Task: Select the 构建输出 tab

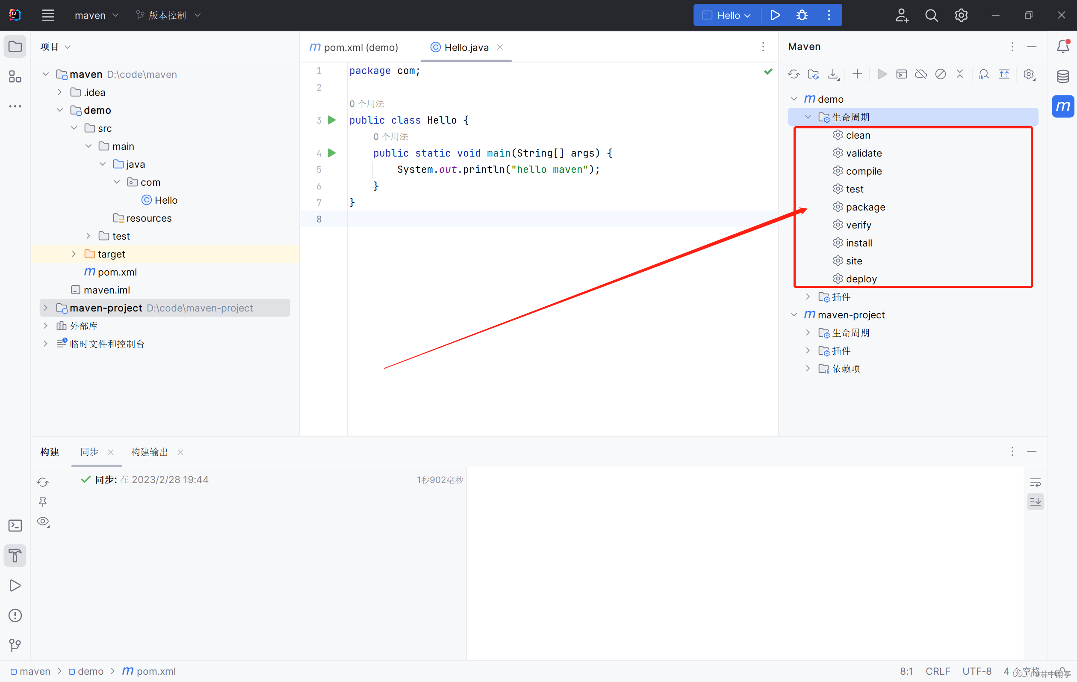Action: coord(149,452)
